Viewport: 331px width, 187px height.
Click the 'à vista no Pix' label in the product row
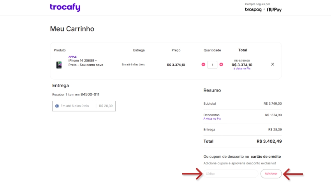click(x=242, y=69)
